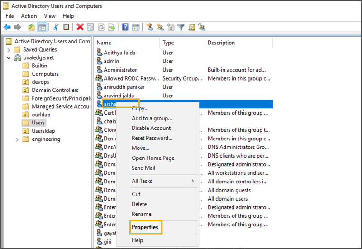This screenshot has width=362, height=249.
Task: Click the scissors Cut toolbar icon
Action: click(x=56, y=27)
